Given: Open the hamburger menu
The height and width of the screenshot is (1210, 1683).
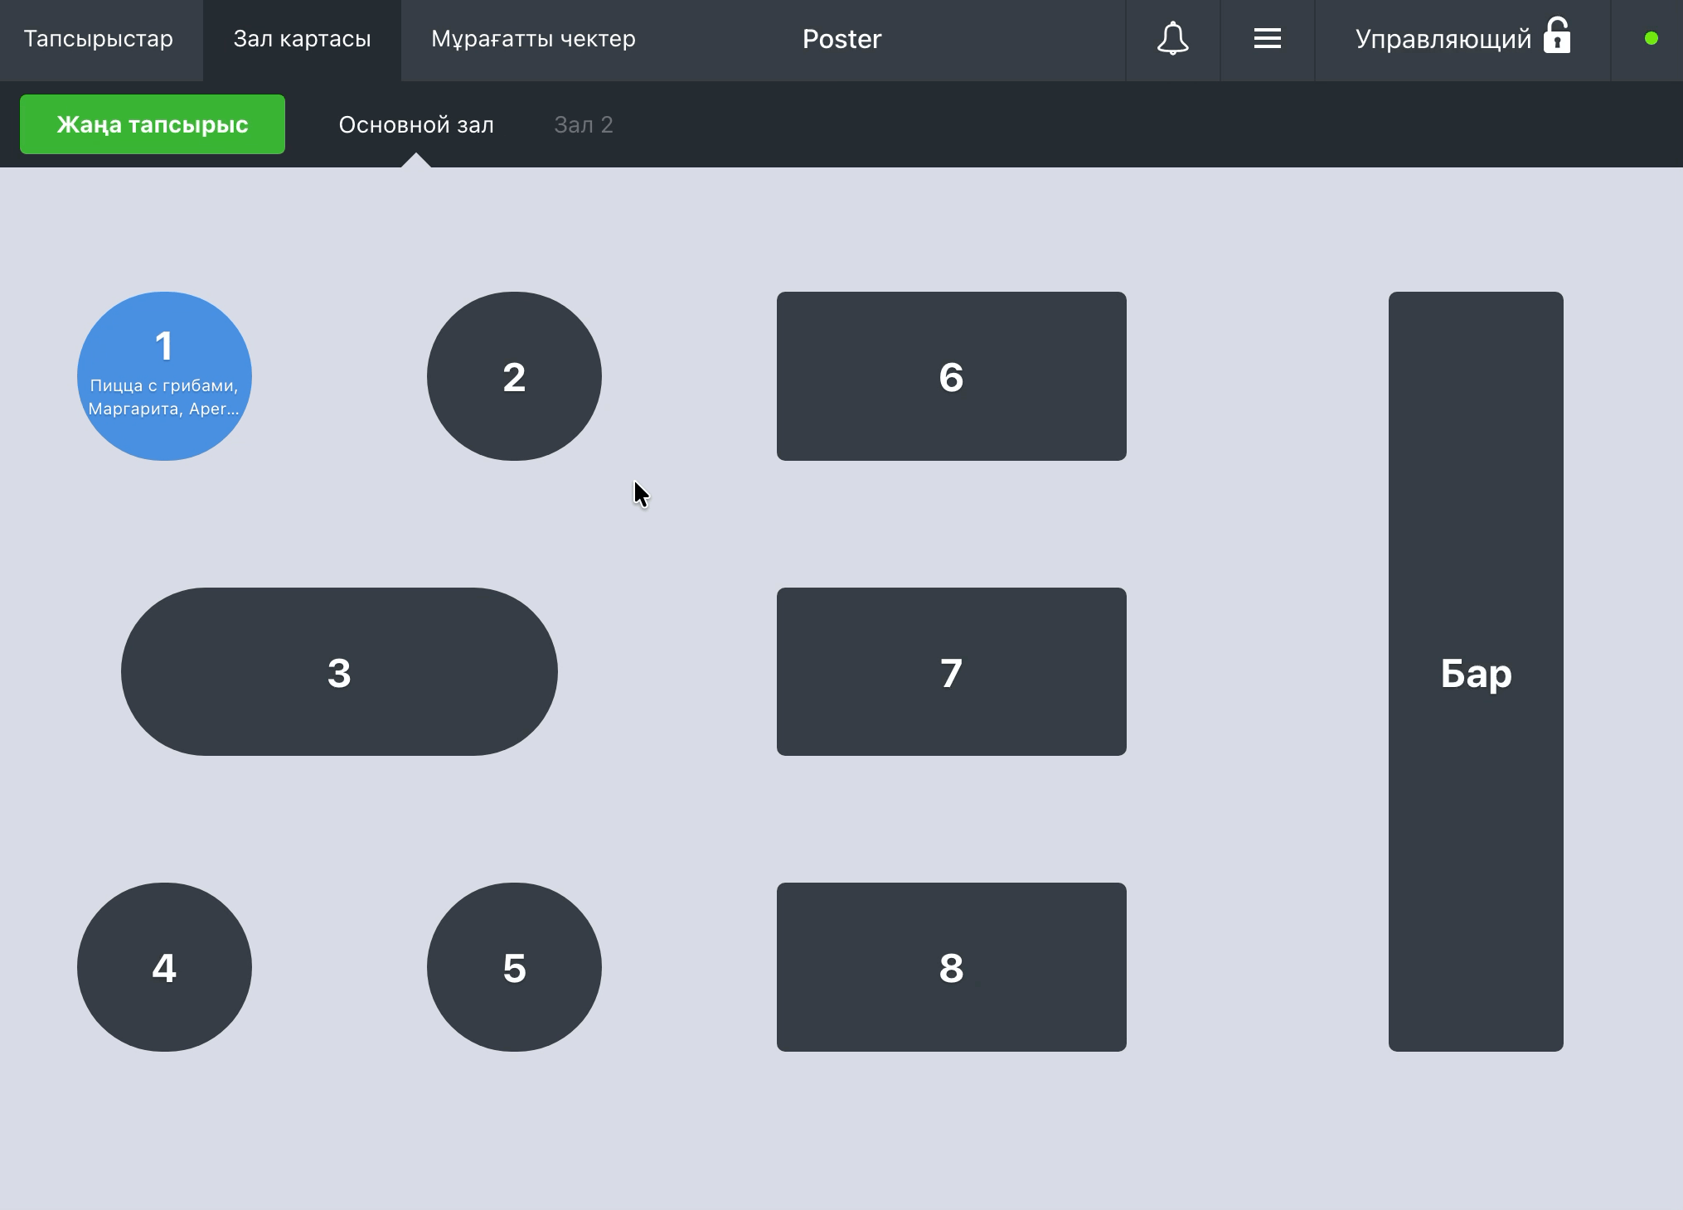Looking at the screenshot, I should coord(1267,39).
